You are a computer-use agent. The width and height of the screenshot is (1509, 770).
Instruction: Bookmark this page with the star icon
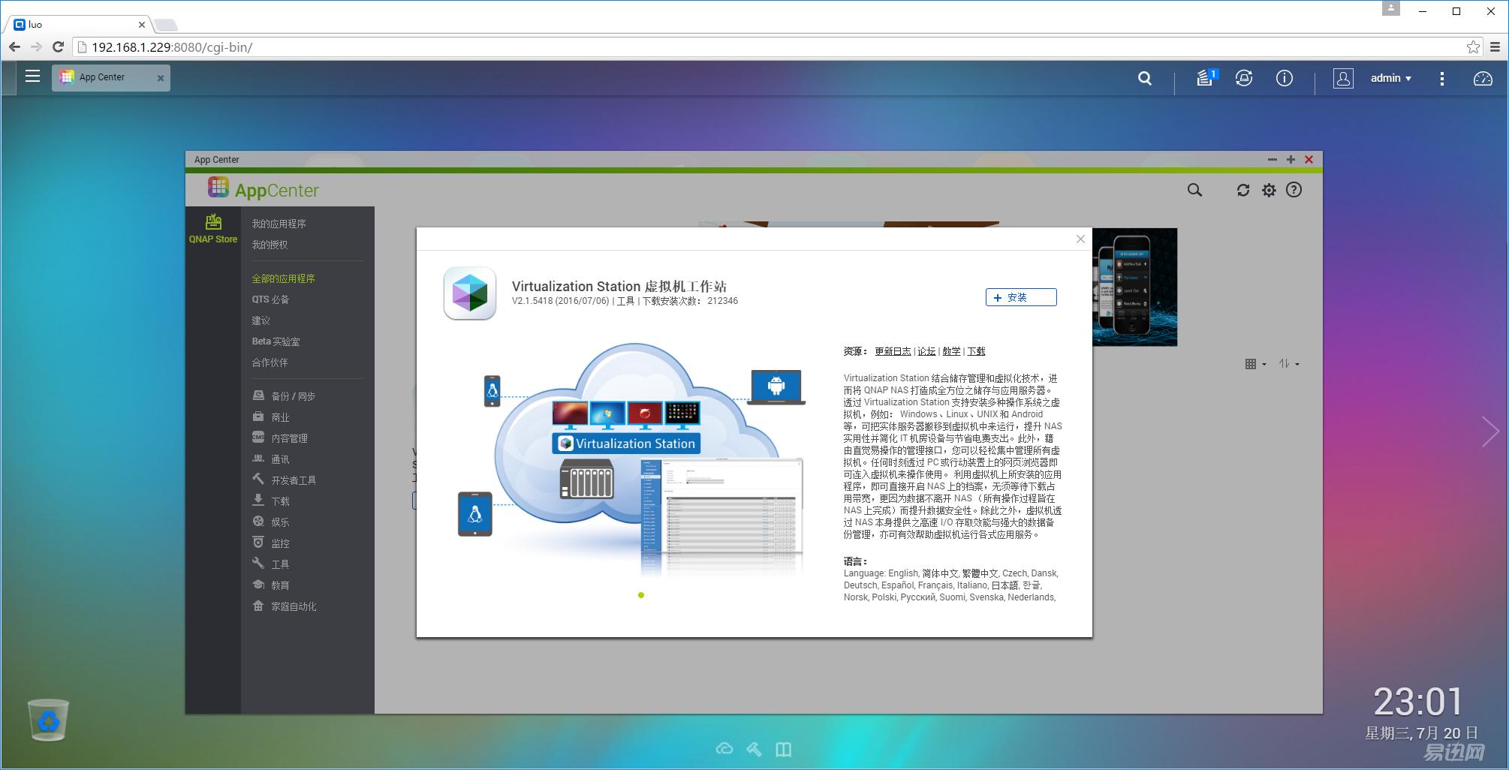point(1473,47)
